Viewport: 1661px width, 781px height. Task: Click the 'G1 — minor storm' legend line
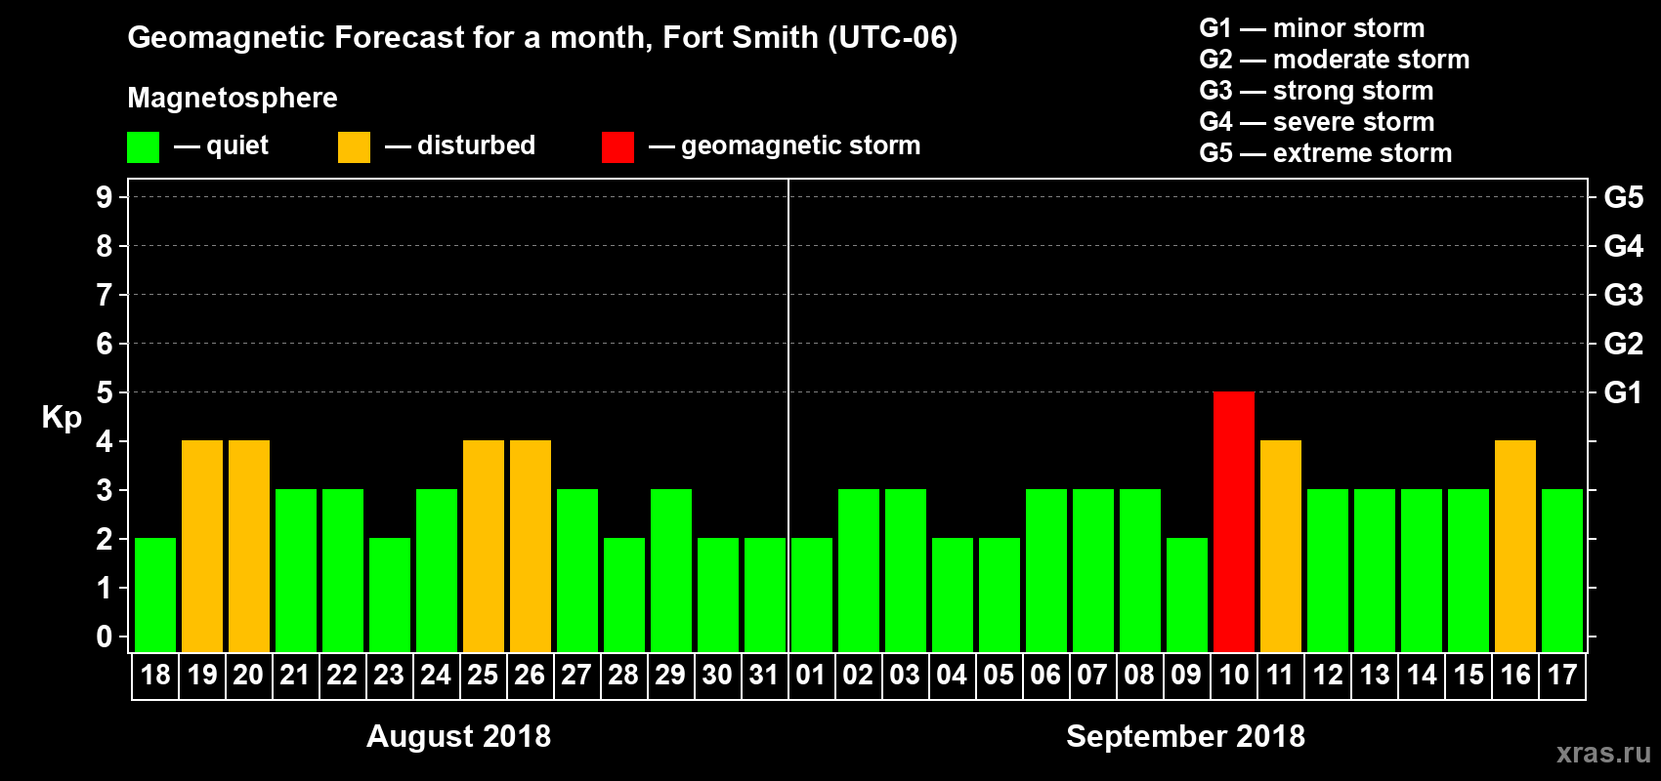click(1312, 28)
